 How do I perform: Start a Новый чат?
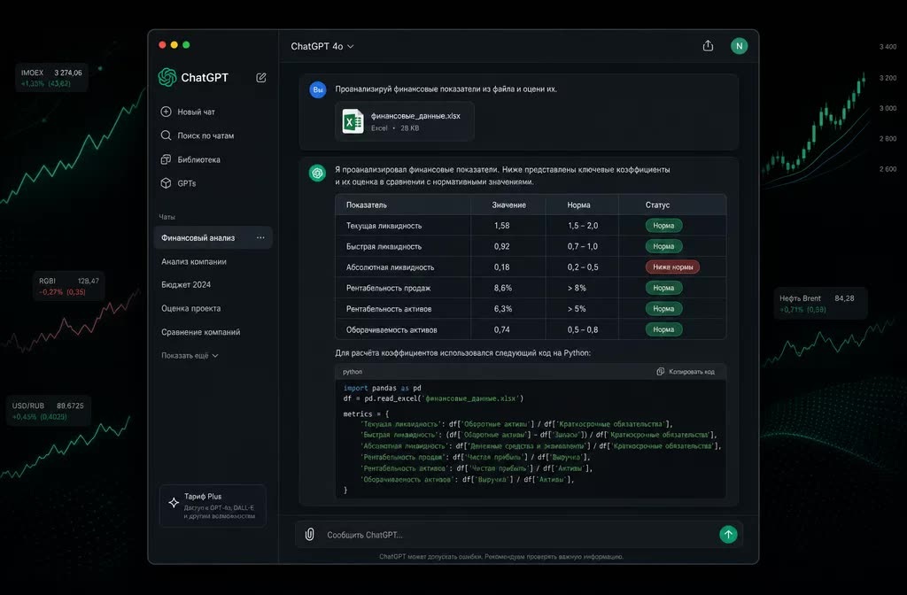tap(188, 112)
